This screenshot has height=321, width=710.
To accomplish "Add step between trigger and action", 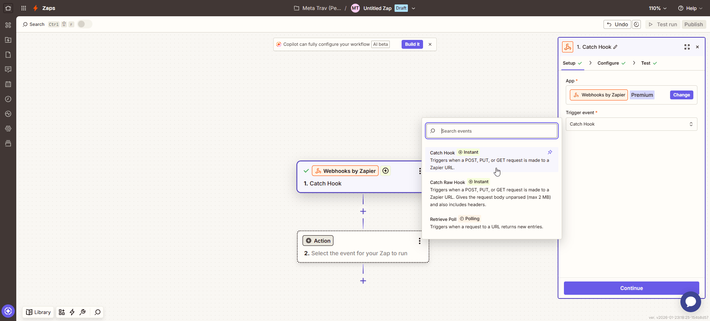I will point(363,211).
